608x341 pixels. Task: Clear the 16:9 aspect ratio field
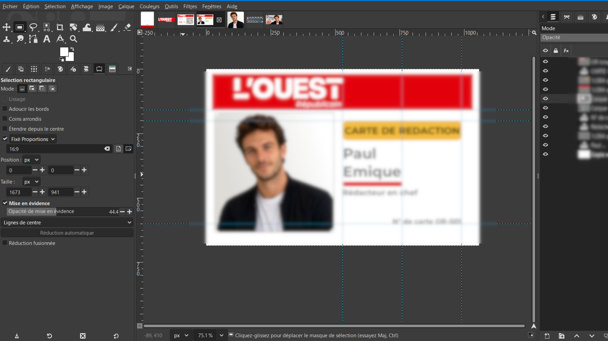click(107, 149)
